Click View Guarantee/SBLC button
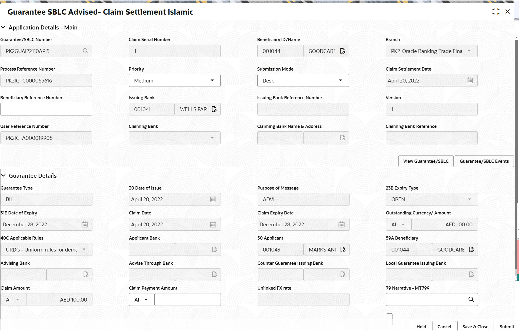Screen dimensions: 519x331 point(426,161)
